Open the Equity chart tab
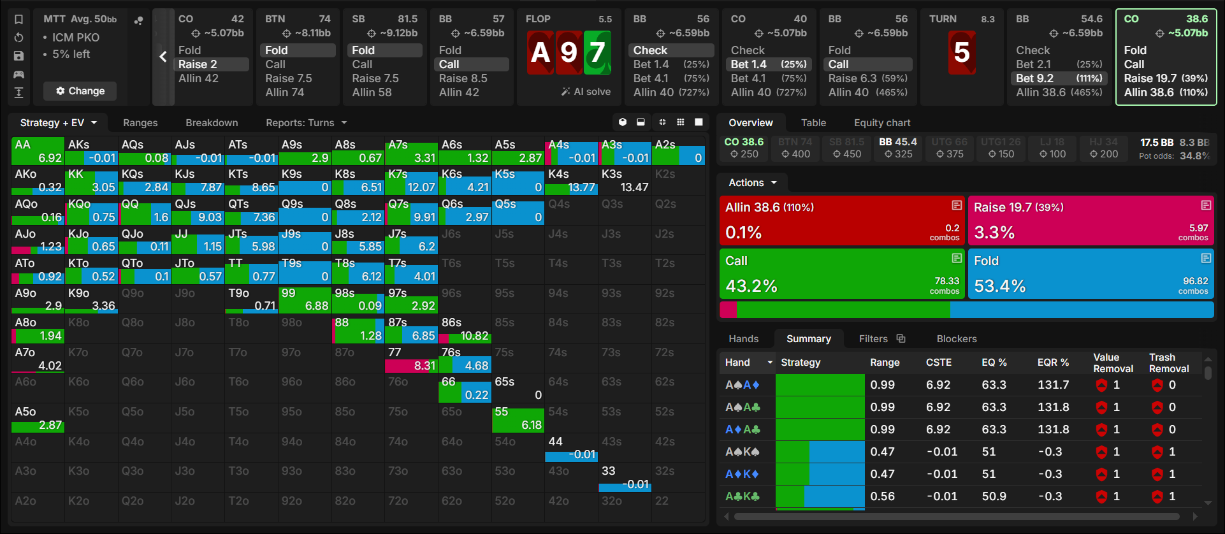Image resolution: width=1225 pixels, height=534 pixels. click(x=882, y=123)
